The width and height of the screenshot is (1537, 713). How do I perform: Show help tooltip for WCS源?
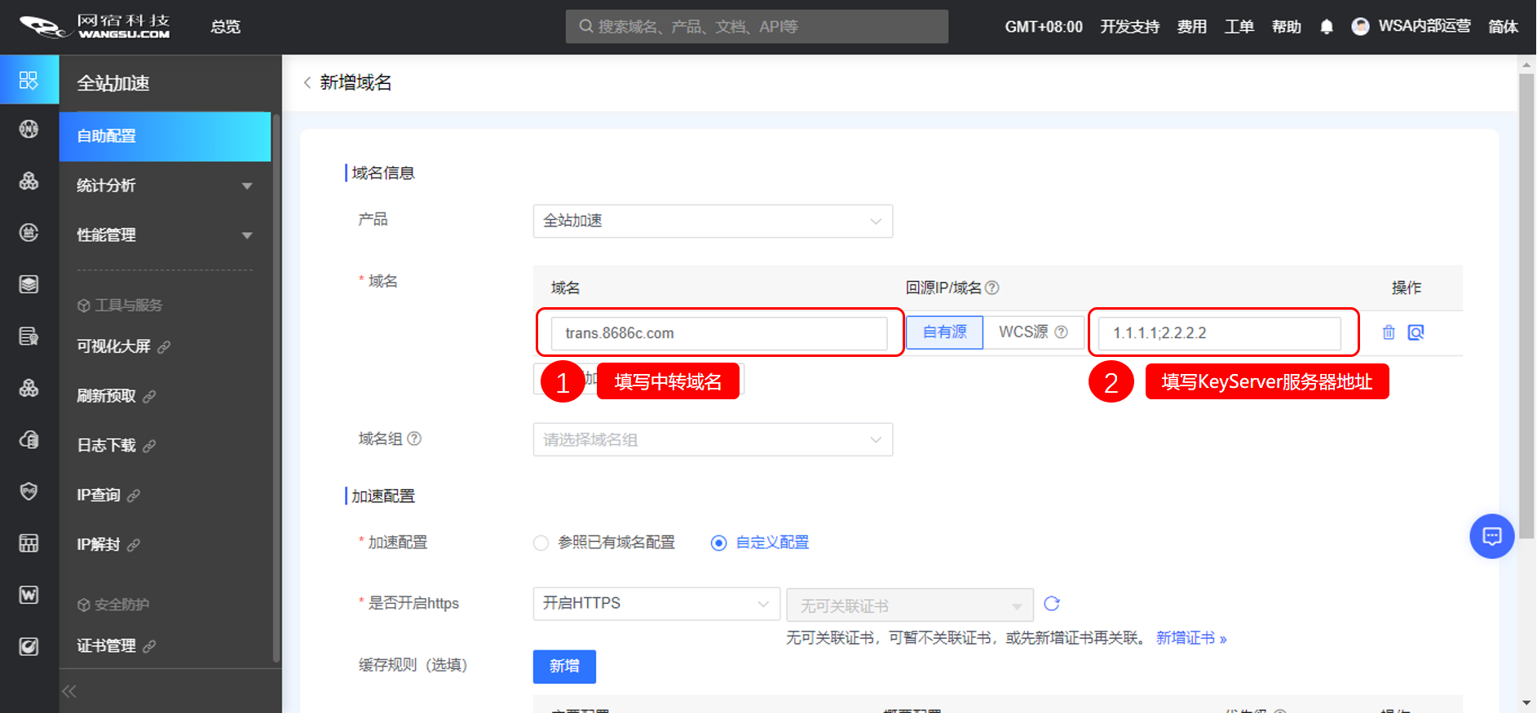[1061, 332]
